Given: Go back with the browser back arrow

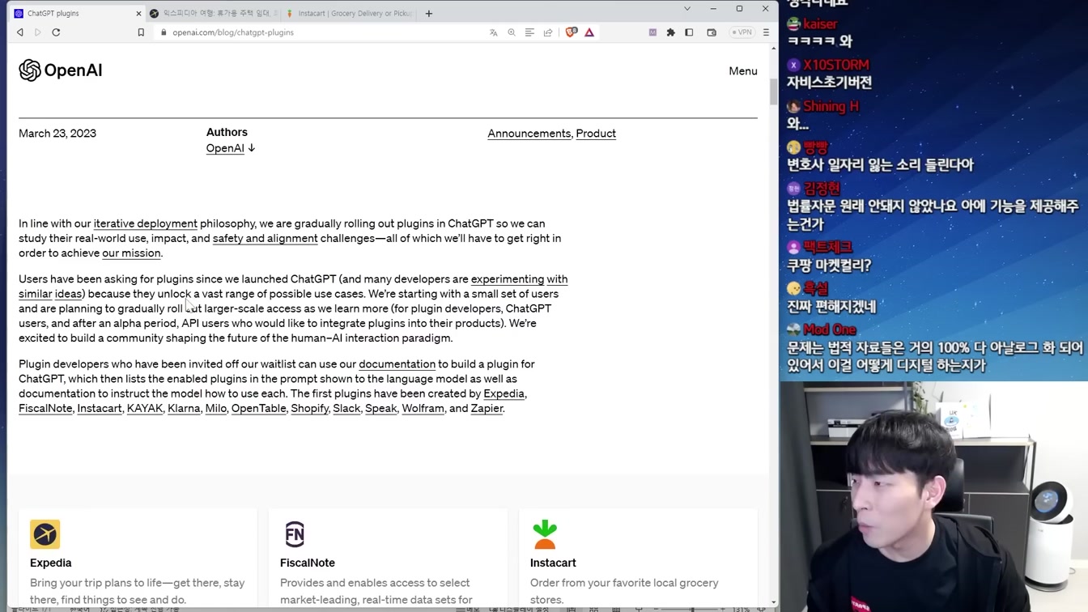Looking at the screenshot, I should point(20,32).
